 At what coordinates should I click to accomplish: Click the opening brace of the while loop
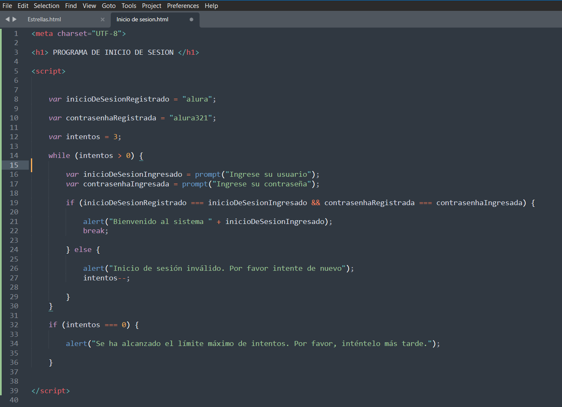pos(141,156)
